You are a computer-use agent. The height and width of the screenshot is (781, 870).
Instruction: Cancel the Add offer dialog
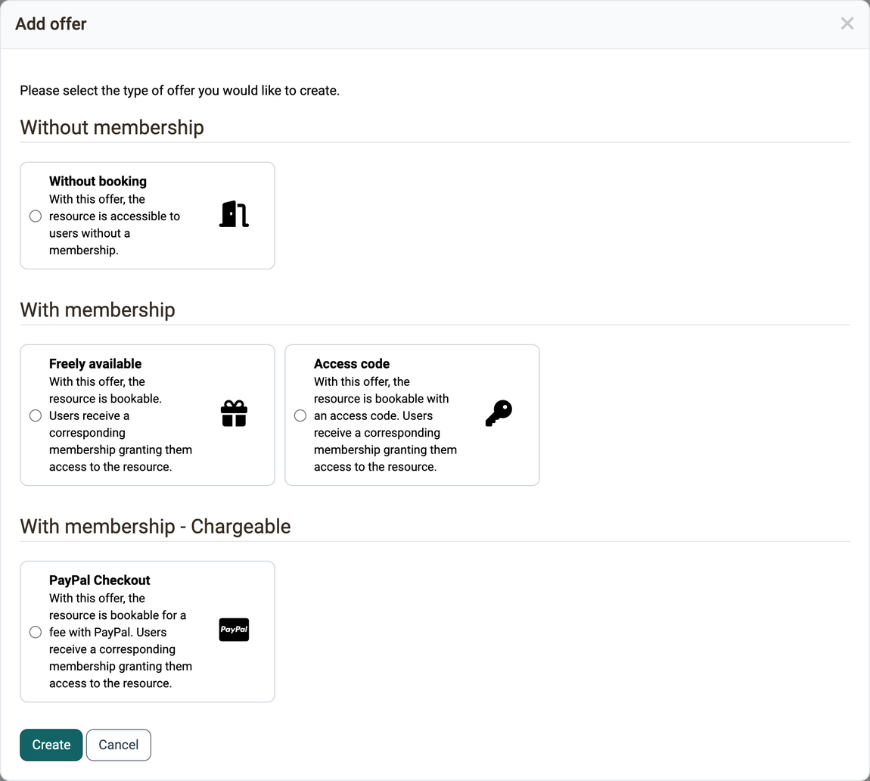(119, 745)
